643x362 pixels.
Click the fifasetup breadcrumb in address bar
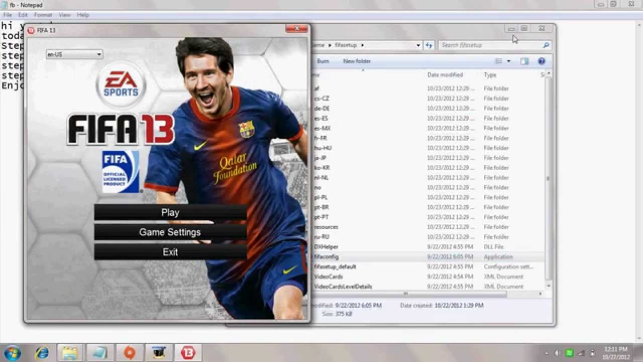(x=346, y=45)
